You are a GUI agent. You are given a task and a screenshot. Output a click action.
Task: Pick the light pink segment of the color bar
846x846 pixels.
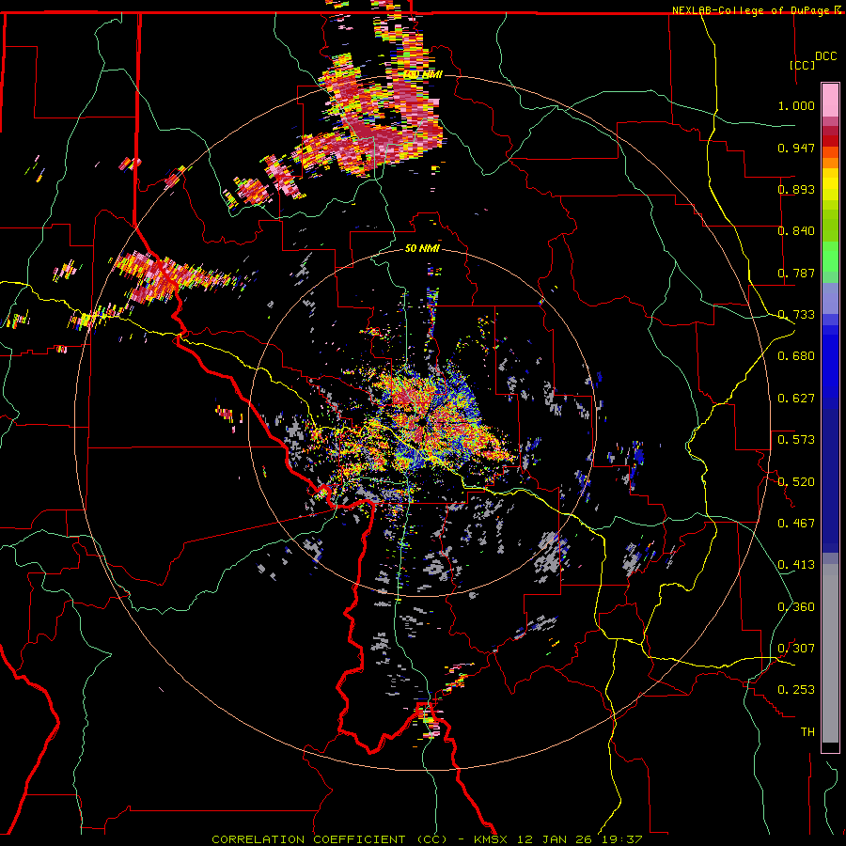(x=830, y=100)
